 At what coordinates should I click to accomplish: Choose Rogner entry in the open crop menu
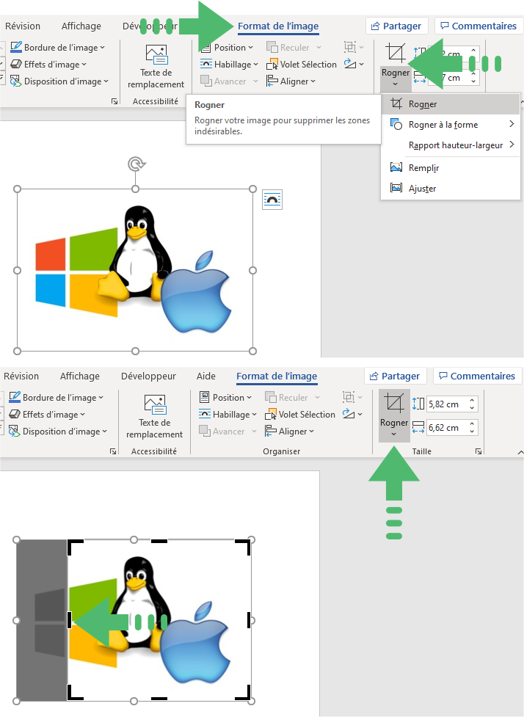click(x=451, y=104)
